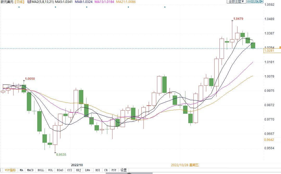Click the rightmost chart toolbar icon with exit arrow

261,2
